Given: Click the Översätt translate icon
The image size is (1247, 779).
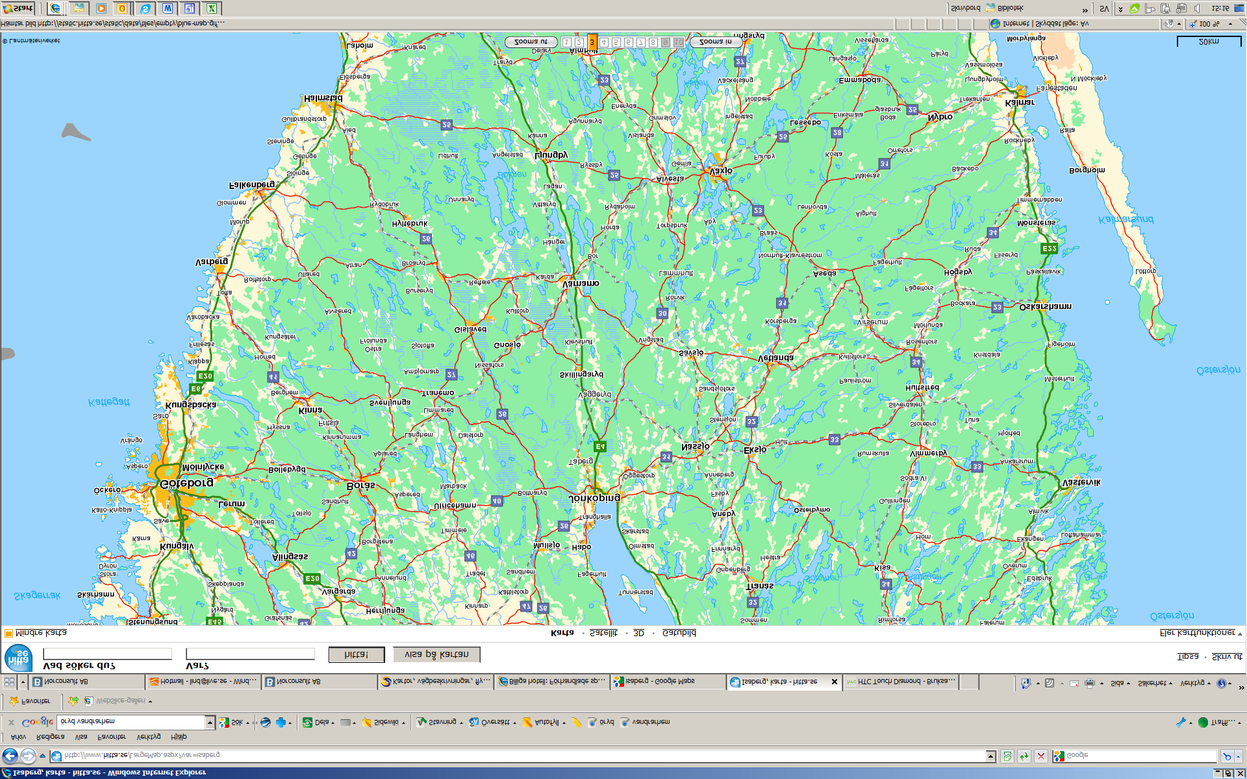Looking at the screenshot, I should (x=474, y=722).
